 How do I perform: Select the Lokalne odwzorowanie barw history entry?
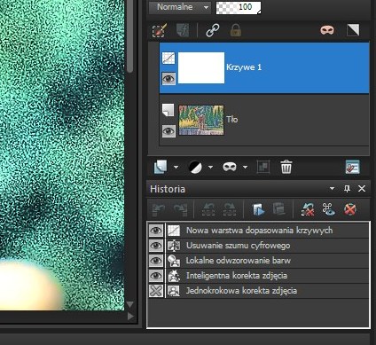click(238, 261)
